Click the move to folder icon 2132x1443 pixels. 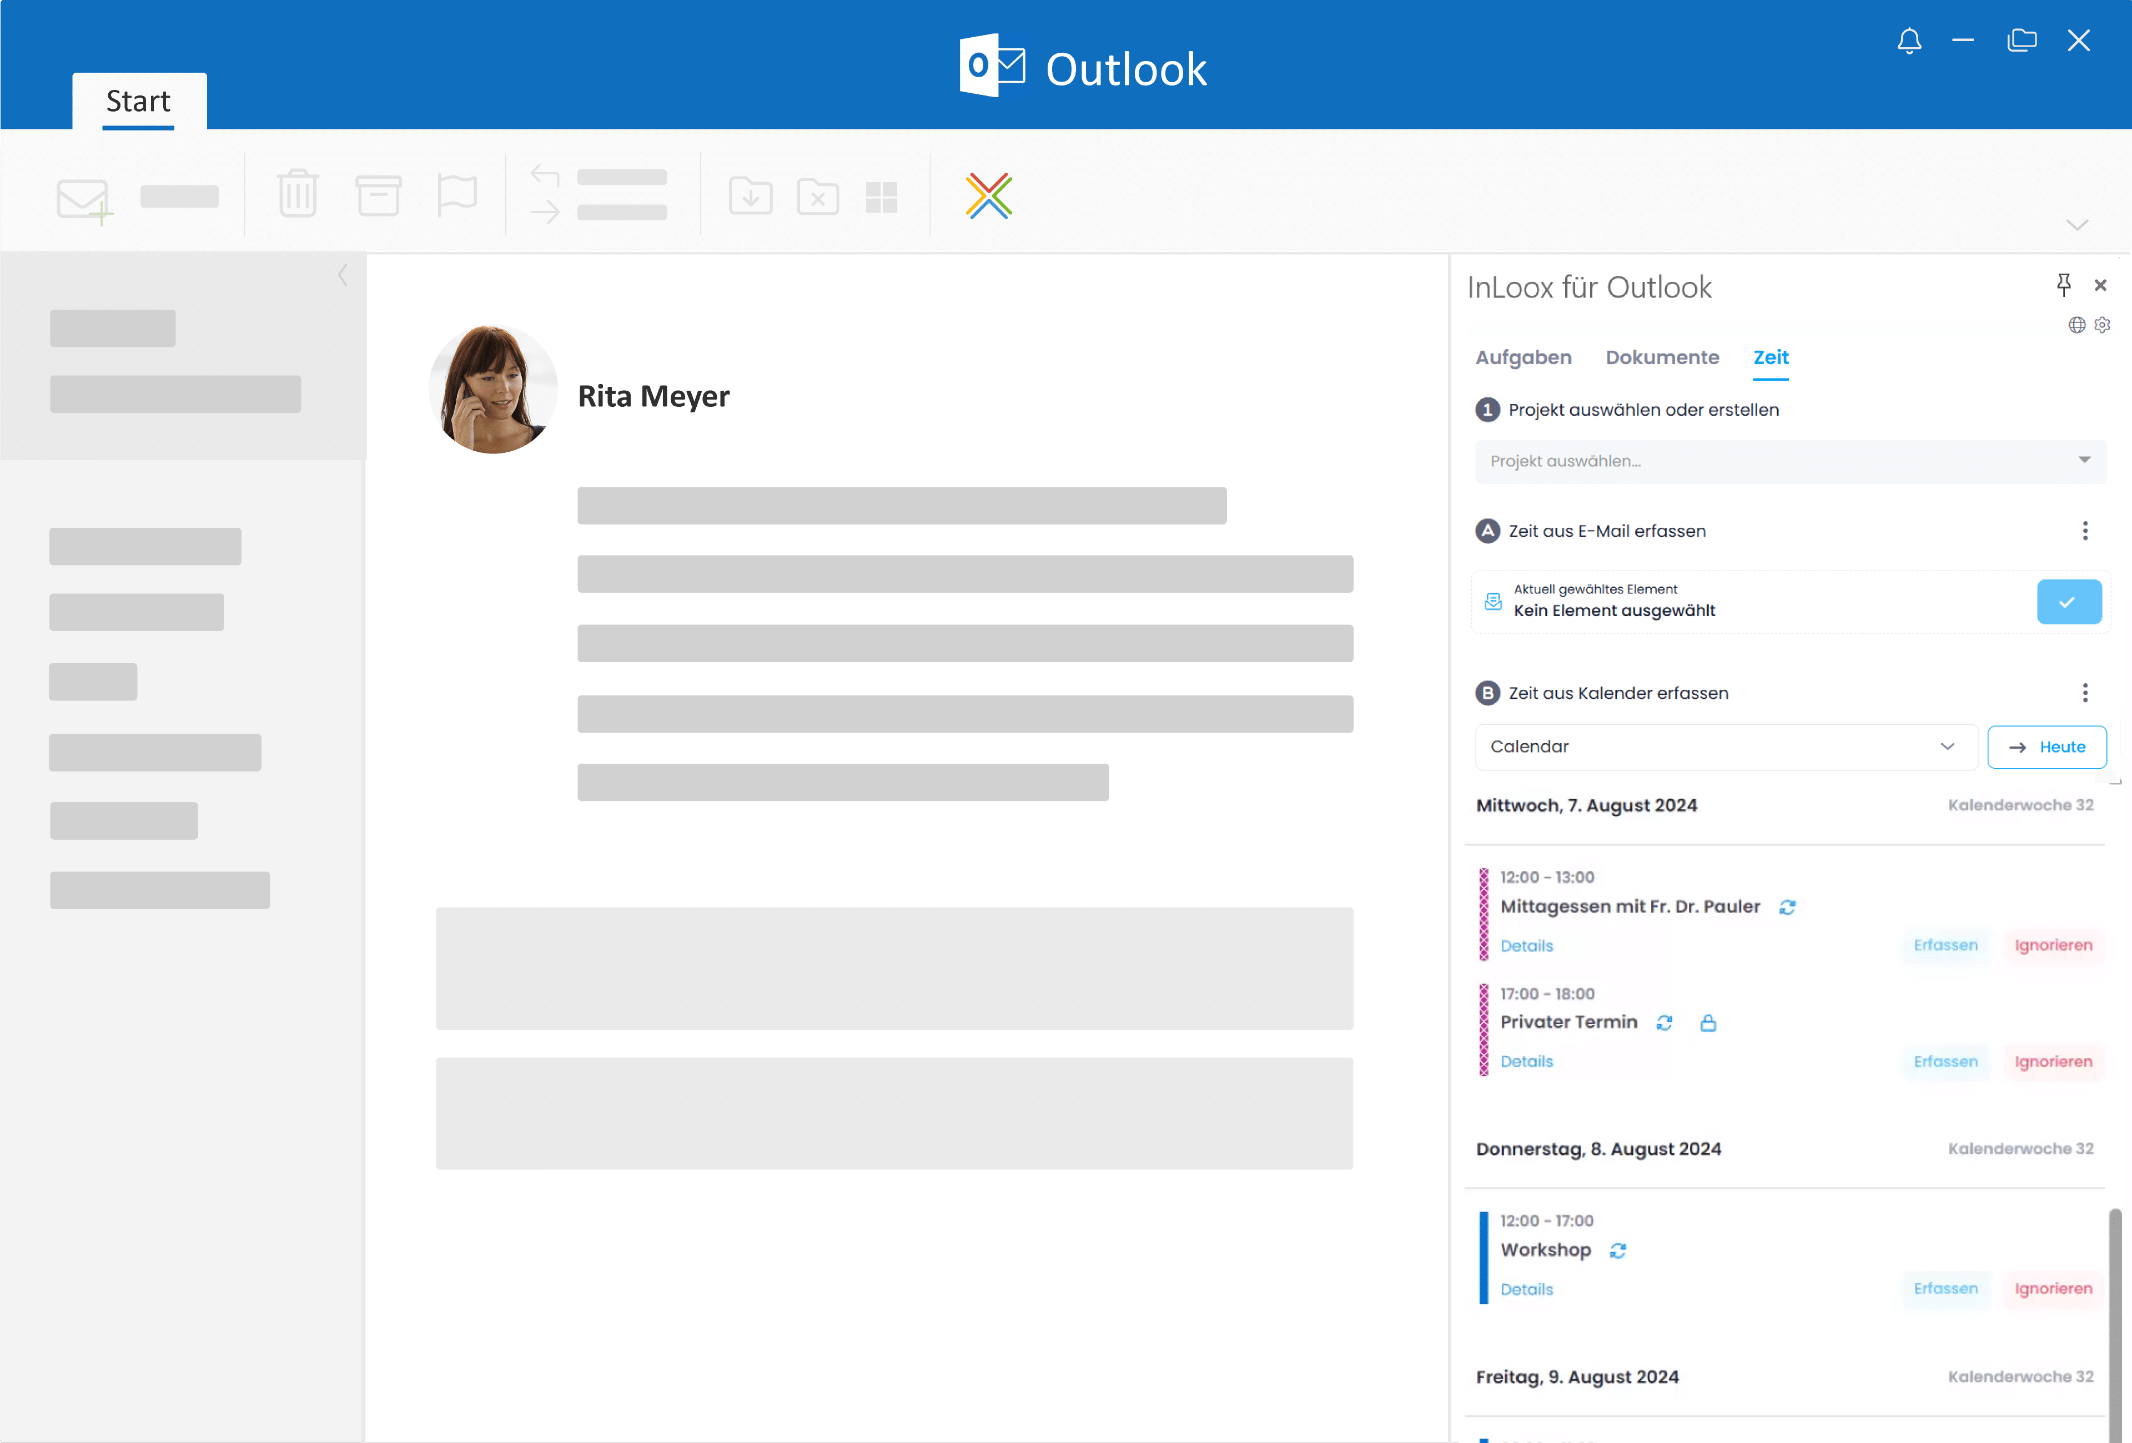751,196
